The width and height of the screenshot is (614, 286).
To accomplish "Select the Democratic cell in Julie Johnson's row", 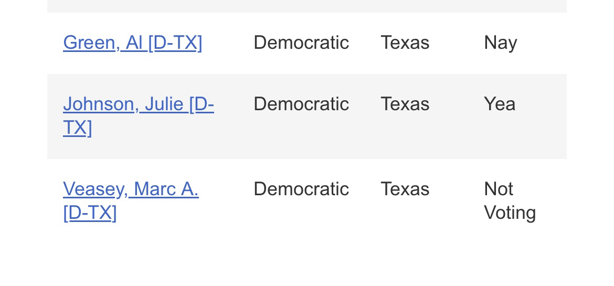I will [x=301, y=104].
